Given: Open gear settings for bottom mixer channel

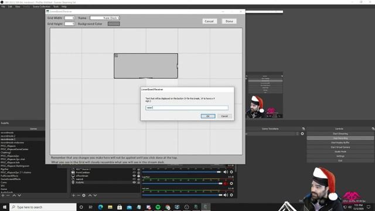Looking at the screenshot, I should coord(231,195).
